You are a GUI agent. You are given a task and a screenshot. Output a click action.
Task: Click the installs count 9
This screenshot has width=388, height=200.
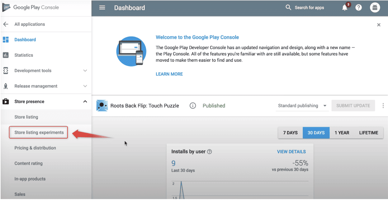coord(173,163)
